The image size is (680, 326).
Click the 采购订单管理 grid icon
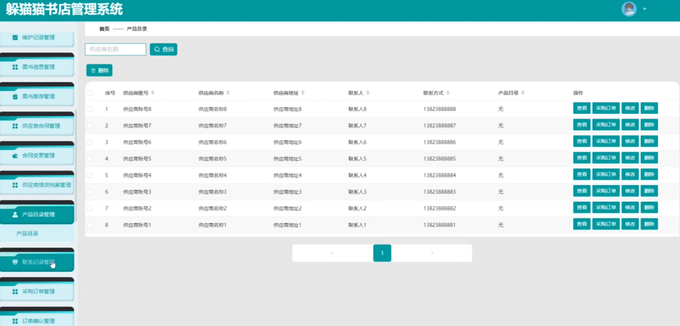[x=15, y=292]
